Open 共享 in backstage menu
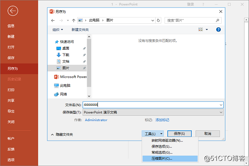249x166 pixels. coord(11,100)
